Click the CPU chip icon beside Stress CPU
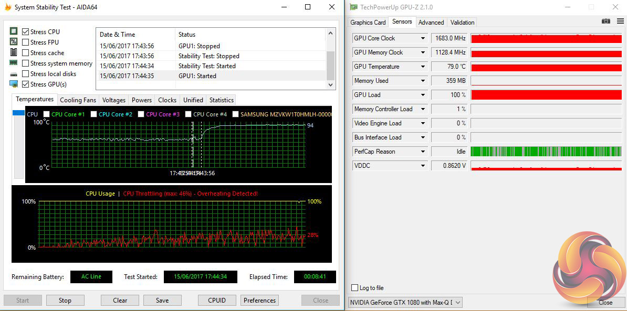627x311 pixels. pyautogui.click(x=14, y=31)
